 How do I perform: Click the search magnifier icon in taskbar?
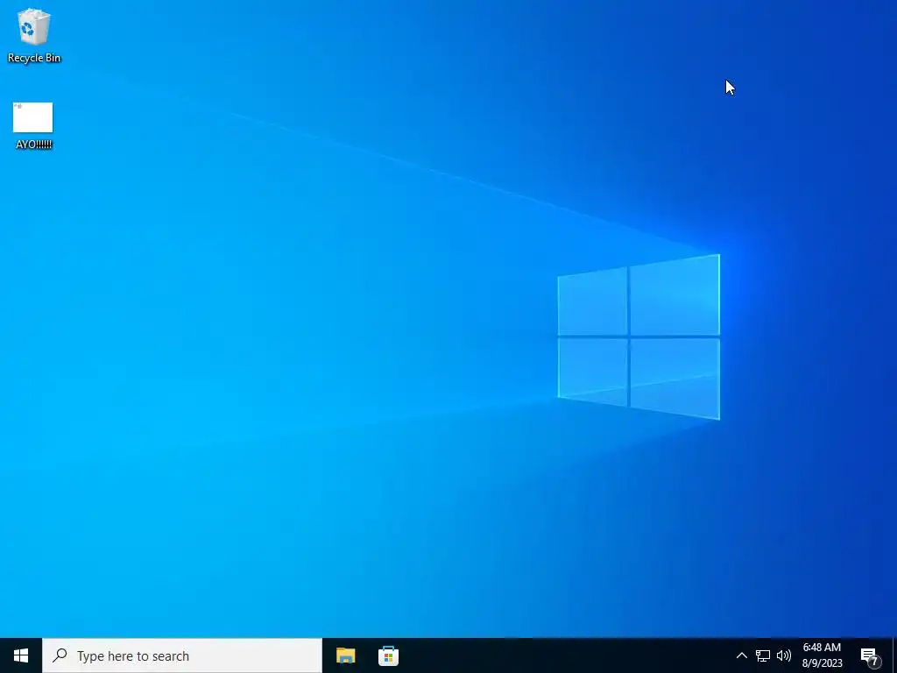(x=60, y=655)
